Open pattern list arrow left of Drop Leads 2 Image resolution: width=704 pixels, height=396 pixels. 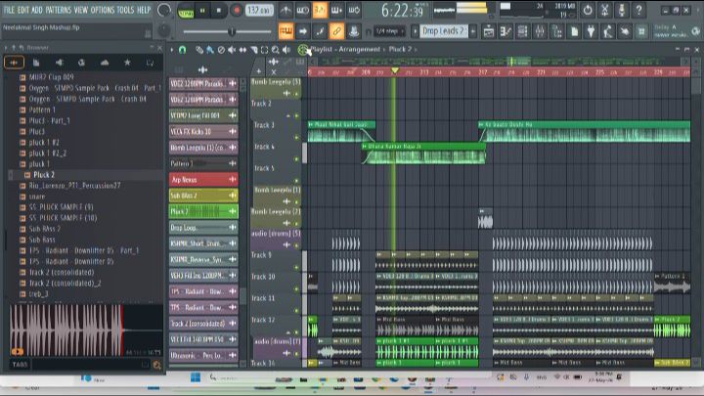tap(415, 31)
